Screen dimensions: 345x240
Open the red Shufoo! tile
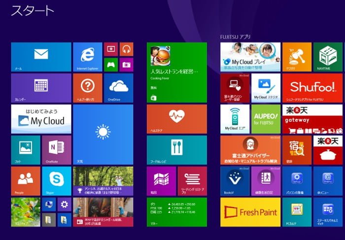[312, 88]
